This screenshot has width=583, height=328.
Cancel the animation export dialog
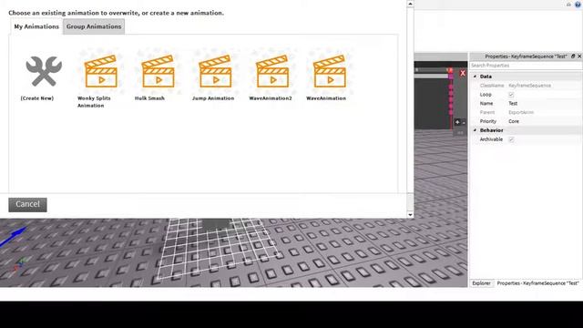(27, 204)
